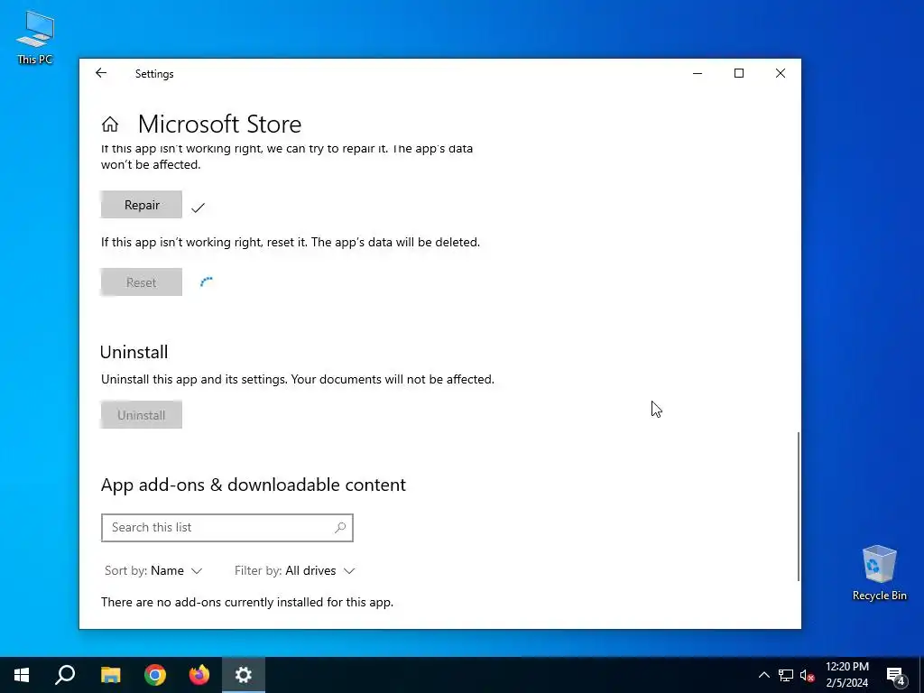Click the Reset progress spinner
924x693 pixels.
pos(207,282)
